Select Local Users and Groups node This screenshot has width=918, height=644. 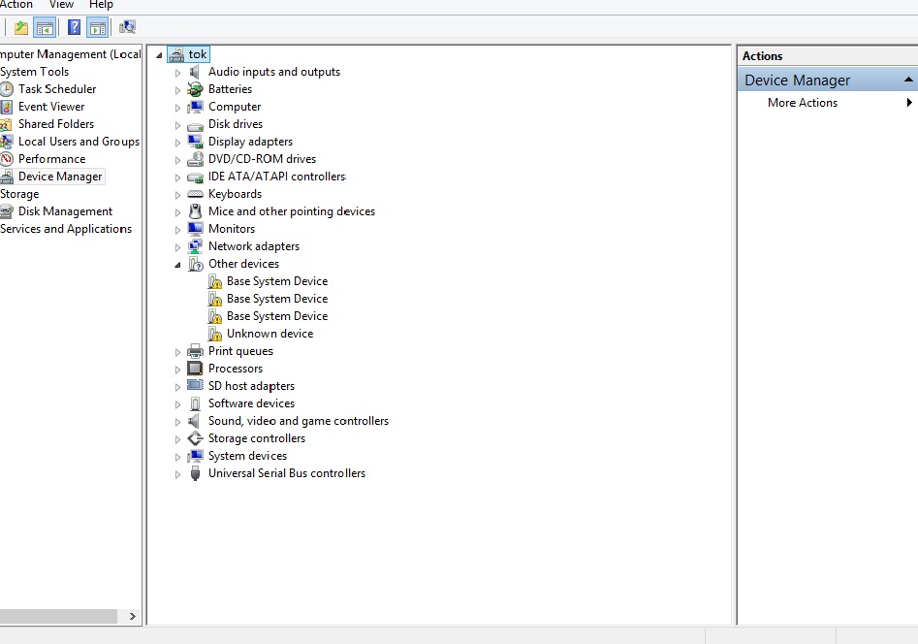(x=79, y=142)
